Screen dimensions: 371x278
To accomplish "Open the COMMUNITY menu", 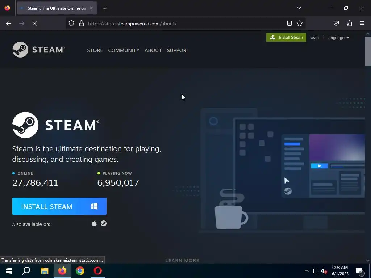I will click(124, 50).
